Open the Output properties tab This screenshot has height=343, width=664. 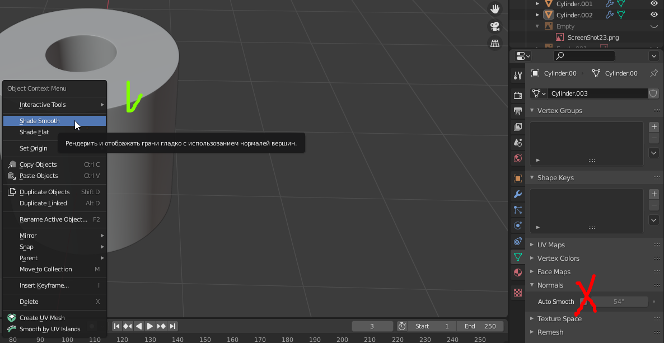(517, 111)
